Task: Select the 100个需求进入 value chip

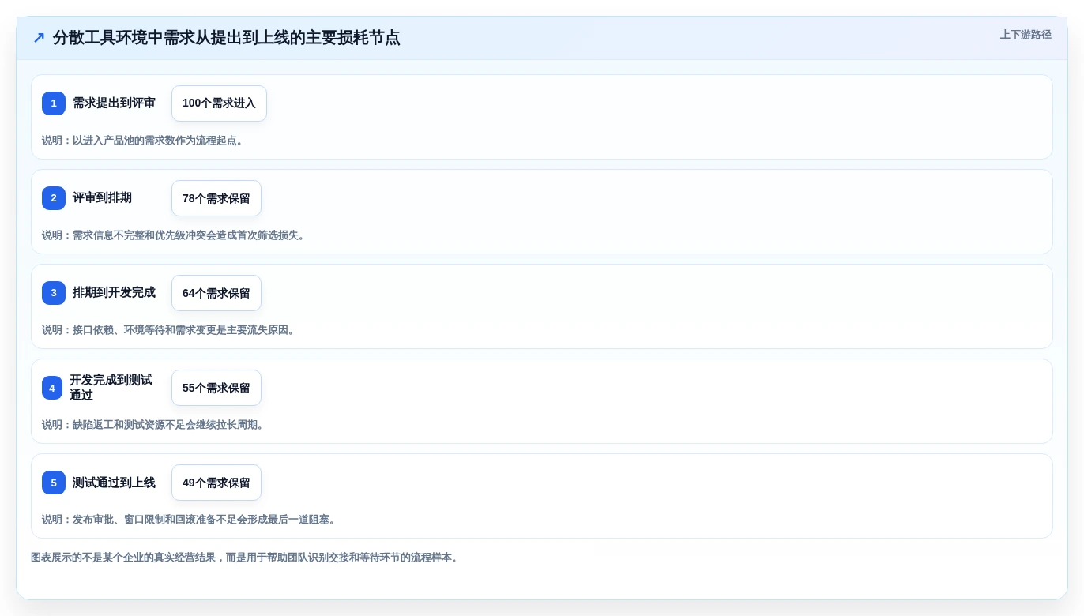Action: (219, 103)
